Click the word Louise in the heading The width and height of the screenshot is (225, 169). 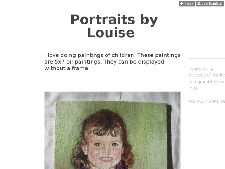click(x=111, y=33)
